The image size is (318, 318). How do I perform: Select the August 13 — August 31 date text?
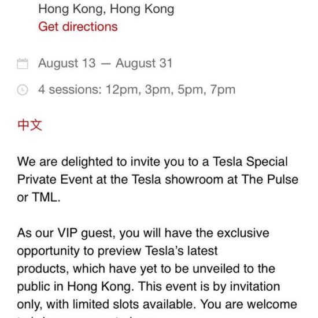point(105,63)
